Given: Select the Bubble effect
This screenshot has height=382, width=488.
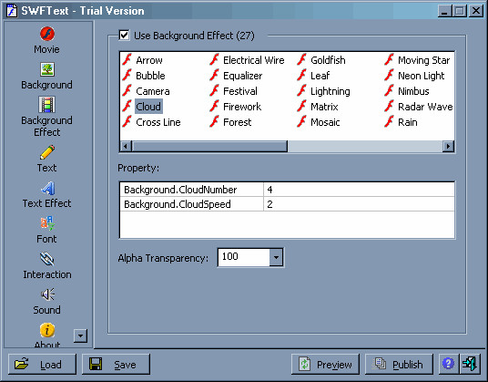Looking at the screenshot, I should [x=150, y=76].
